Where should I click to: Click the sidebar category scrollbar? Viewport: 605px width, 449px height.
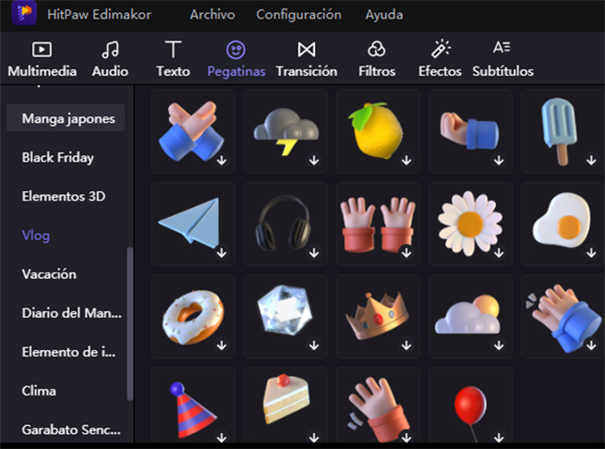[x=130, y=323]
